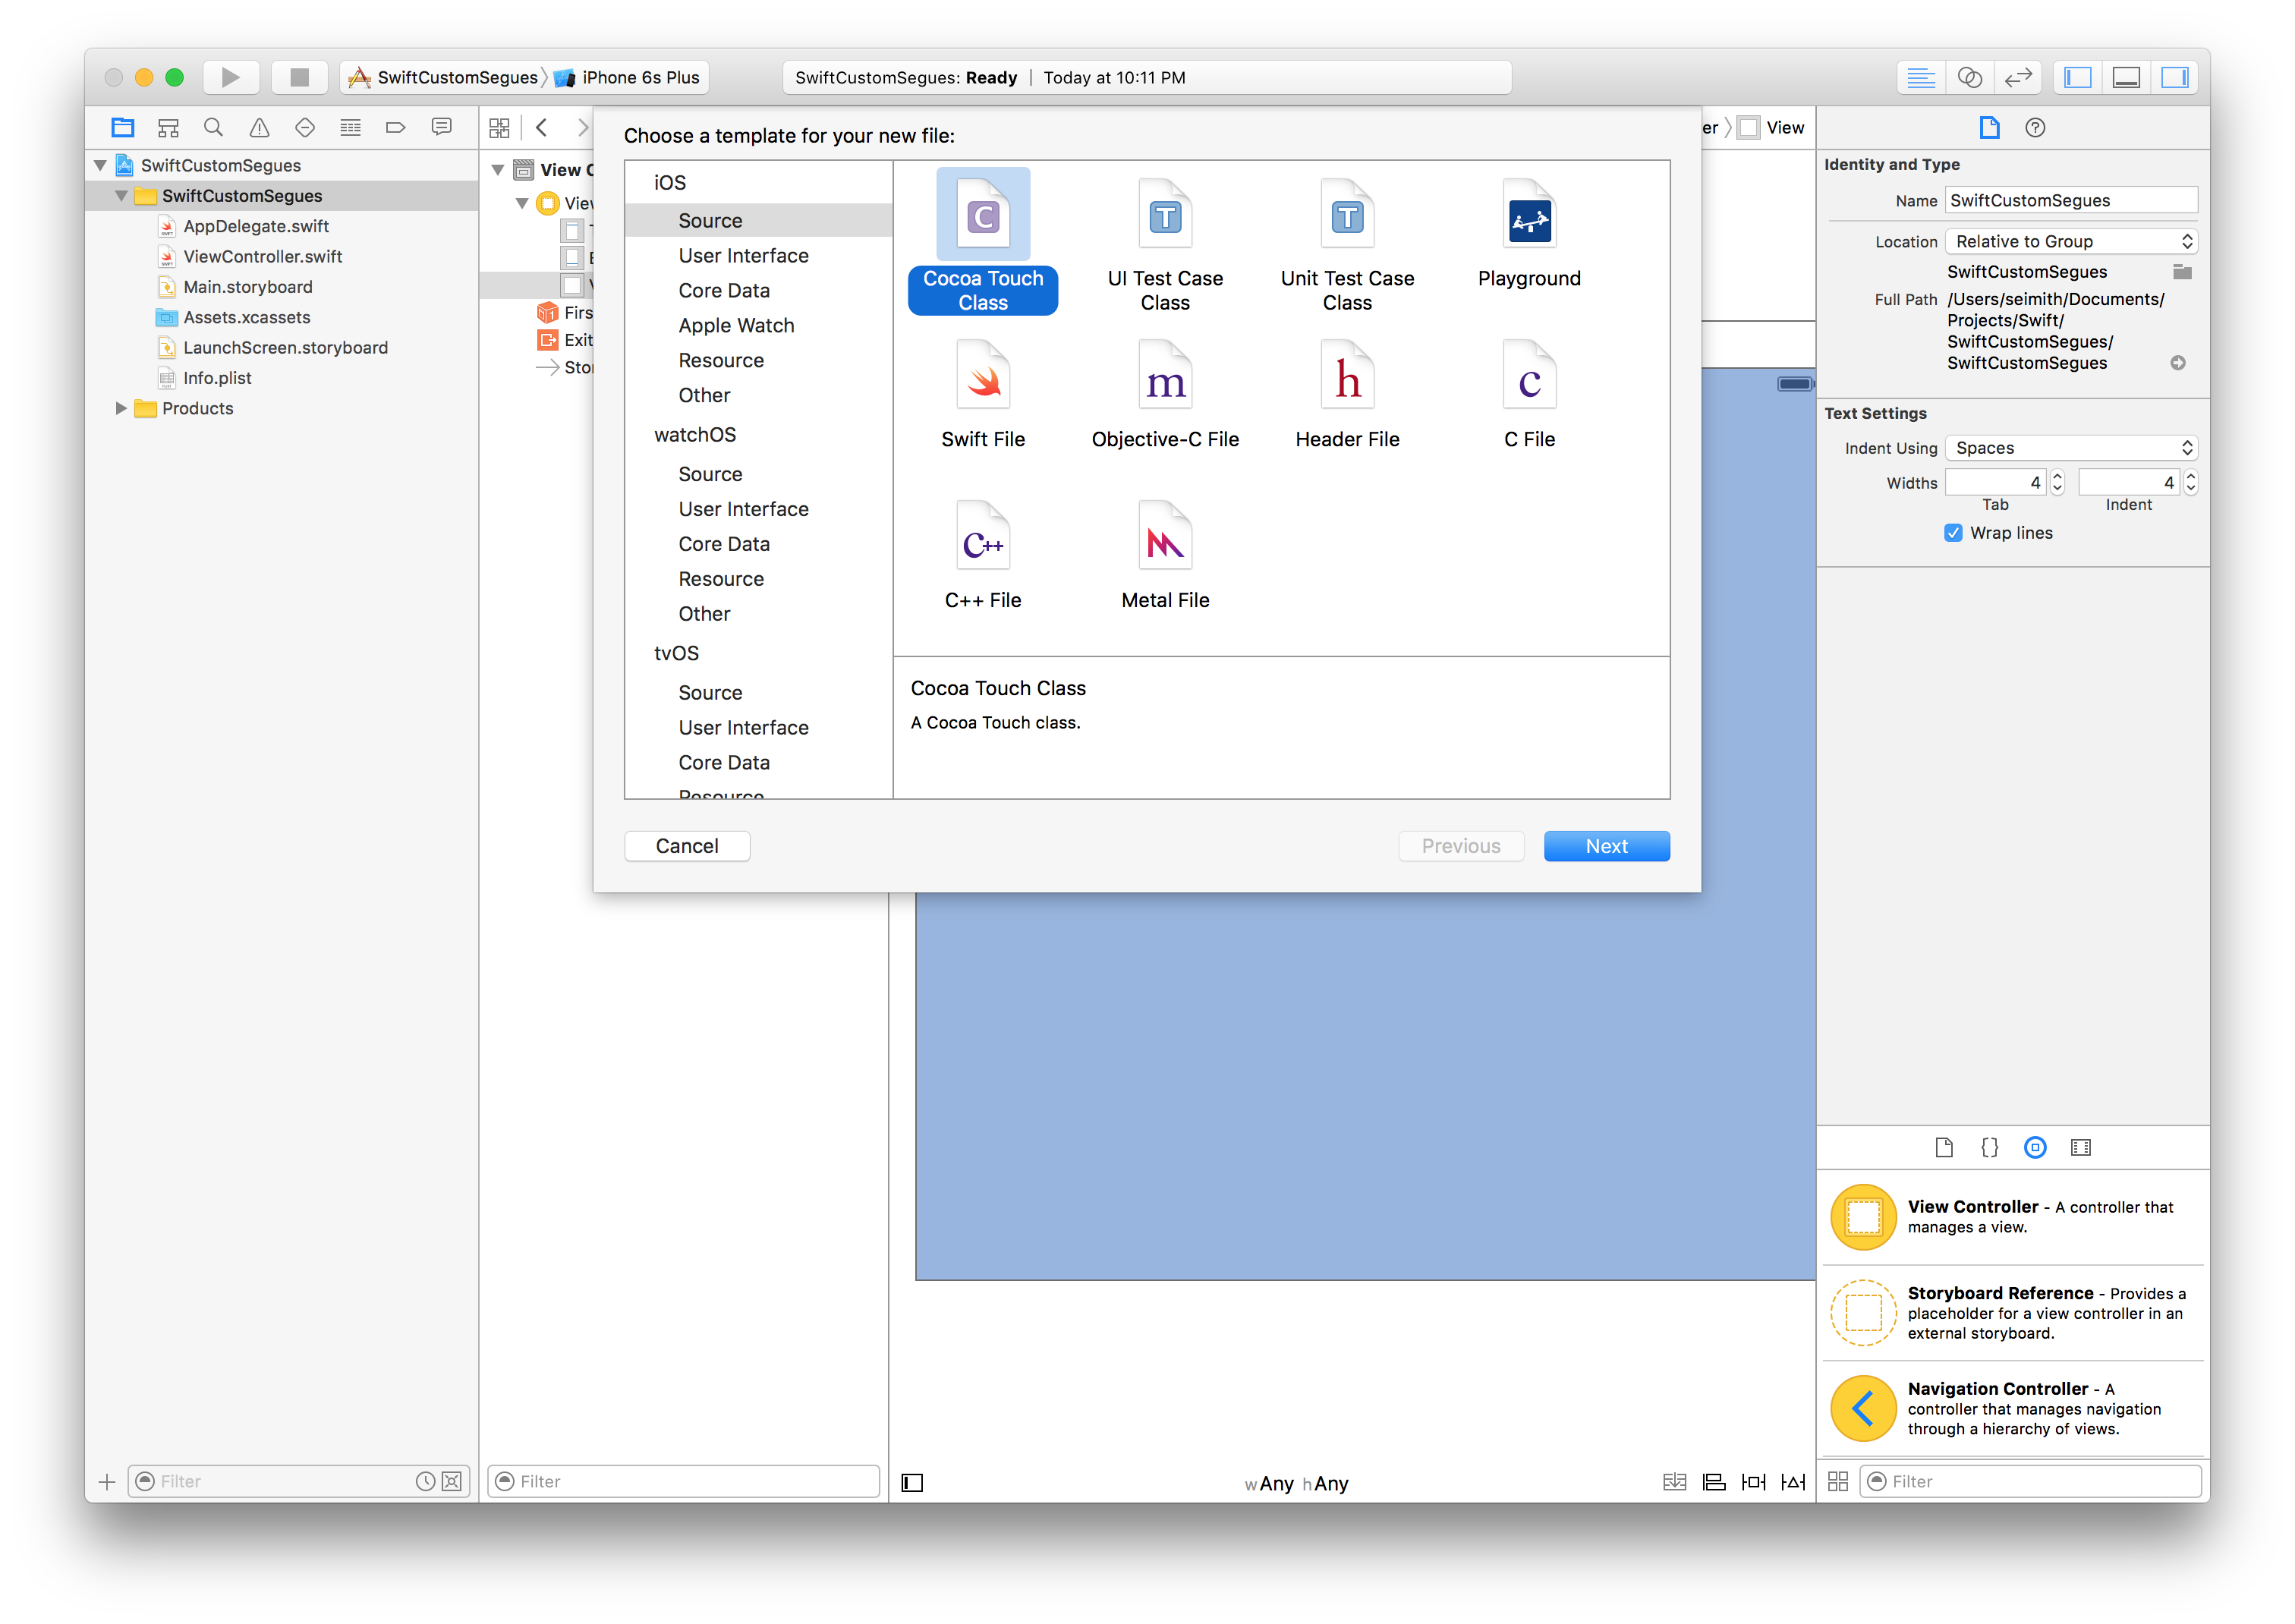Click the Run (play) button in toolbar
Viewport: 2295px width, 1624px height.
(x=230, y=77)
